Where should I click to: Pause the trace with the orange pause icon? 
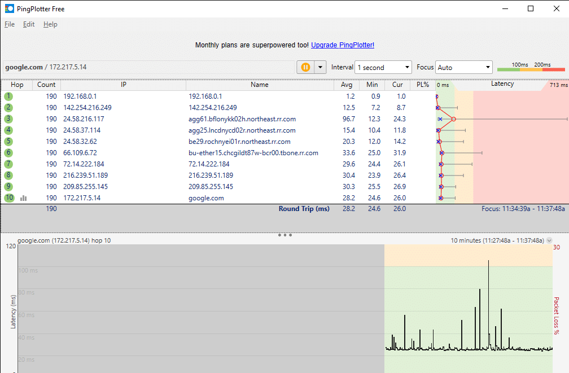point(305,67)
